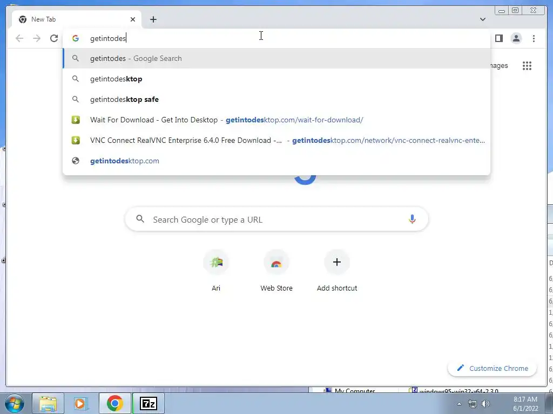This screenshot has height=414, width=553.
Task: Open the Windows Start orb
Action: (x=14, y=403)
